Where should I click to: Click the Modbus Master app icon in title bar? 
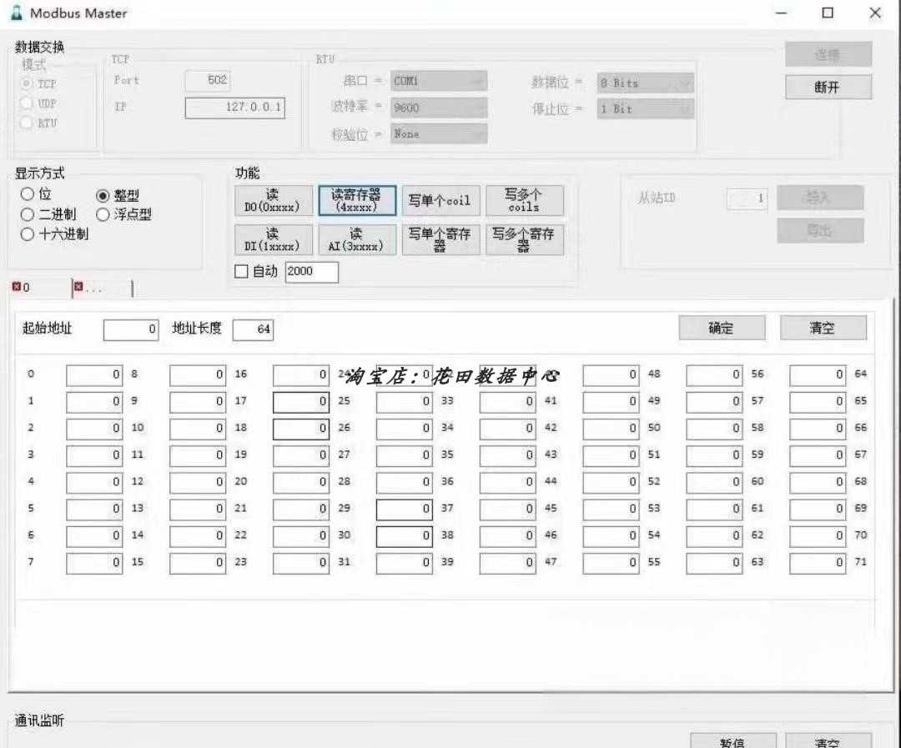pyautogui.click(x=18, y=13)
